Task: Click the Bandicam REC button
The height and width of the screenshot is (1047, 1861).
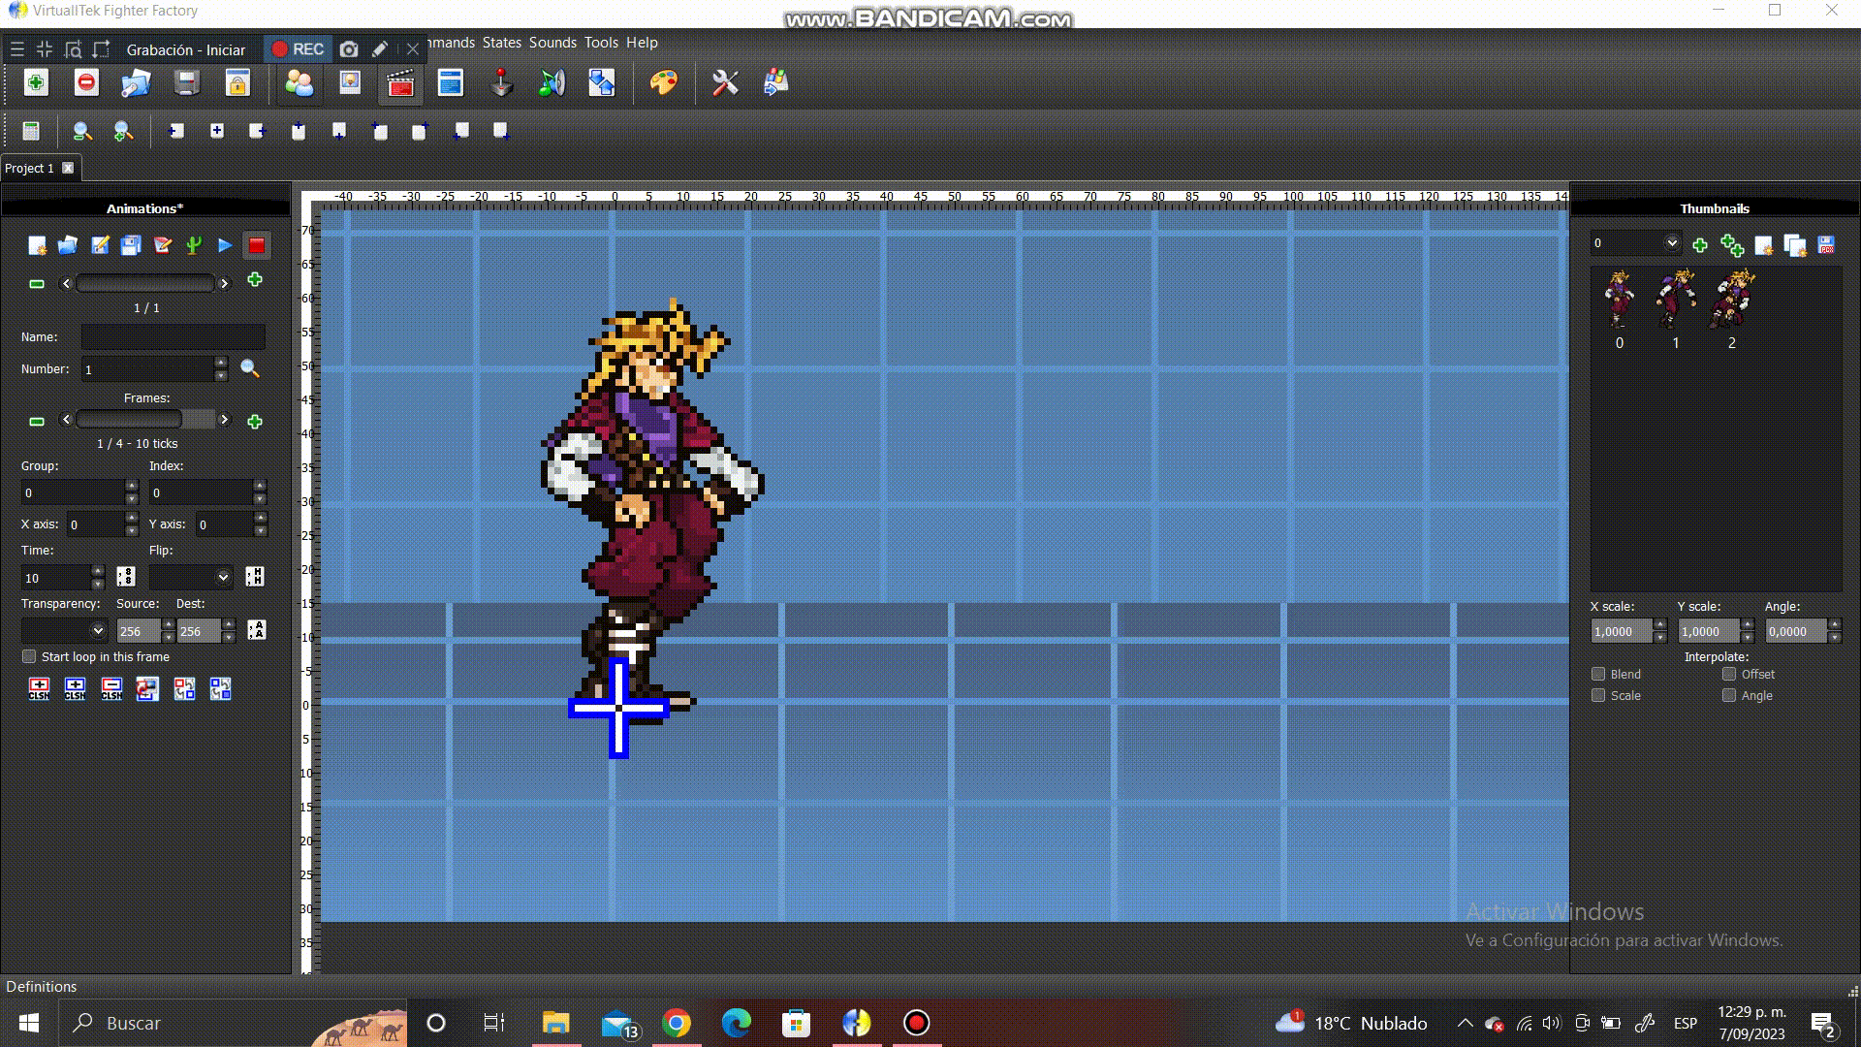Action: tap(298, 49)
